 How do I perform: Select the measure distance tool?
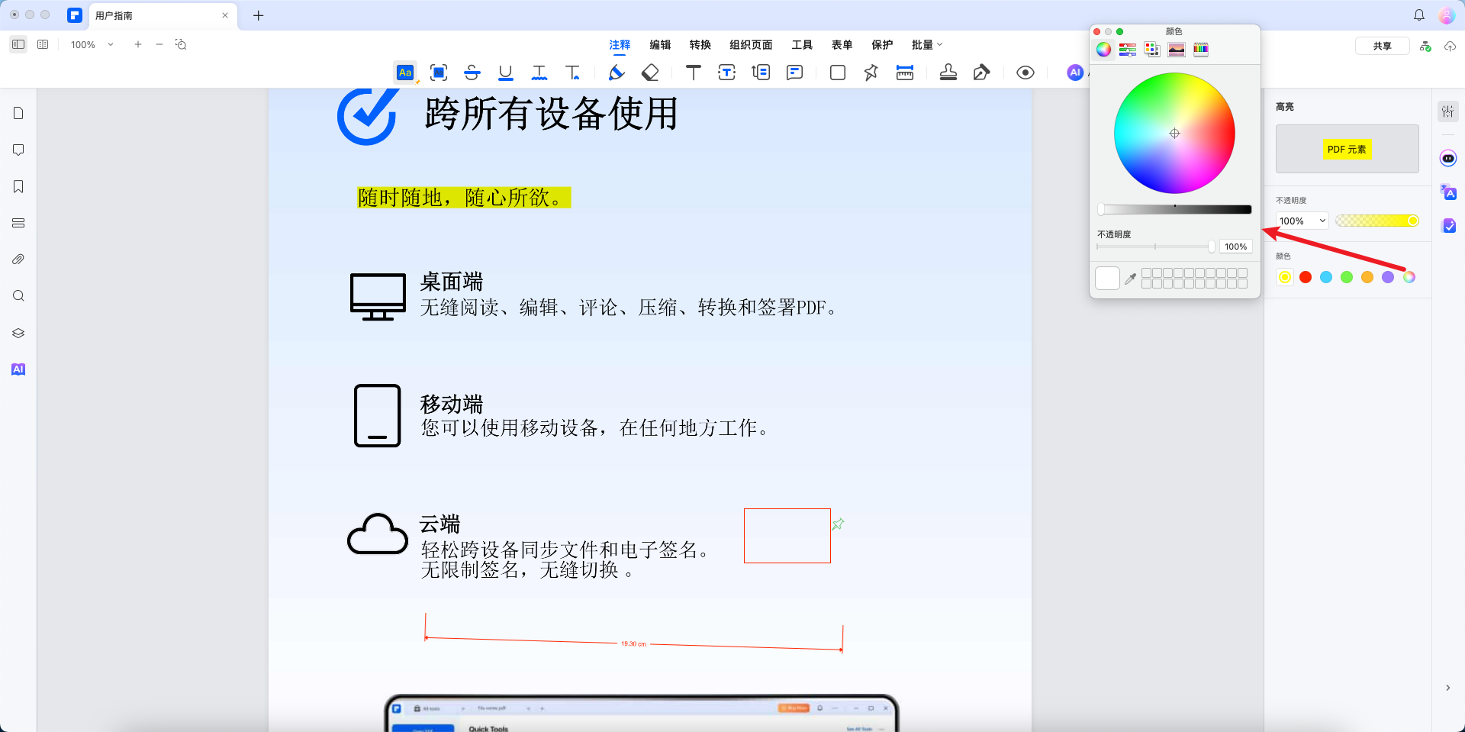pyautogui.click(x=905, y=73)
